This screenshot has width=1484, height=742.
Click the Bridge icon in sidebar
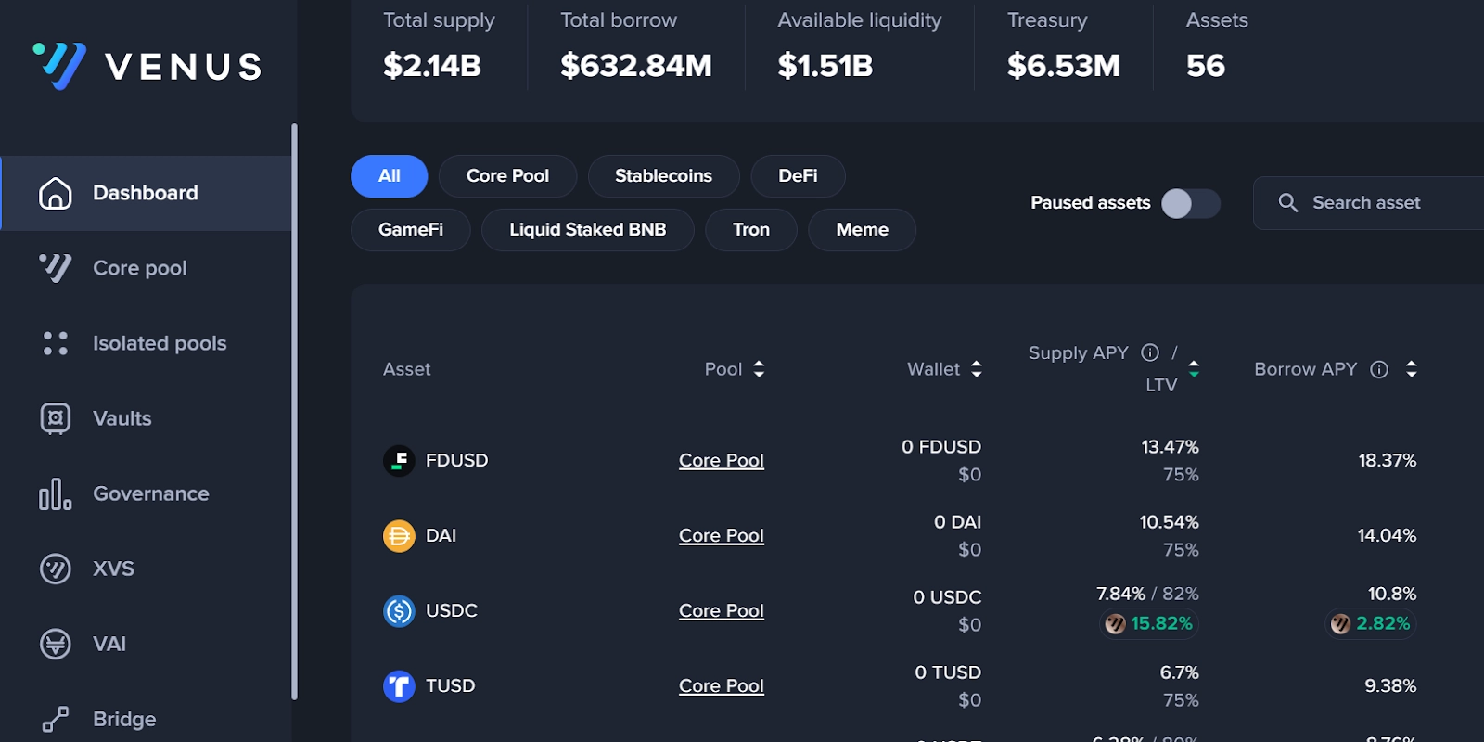[56, 719]
